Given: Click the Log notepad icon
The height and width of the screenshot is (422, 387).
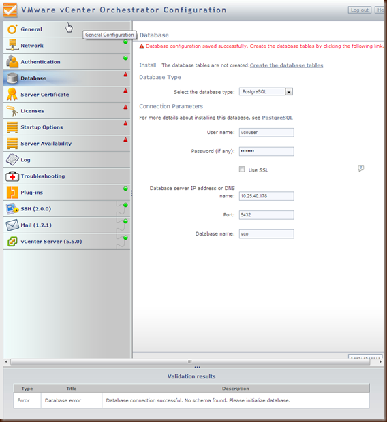Looking at the screenshot, I should pos(12,159).
